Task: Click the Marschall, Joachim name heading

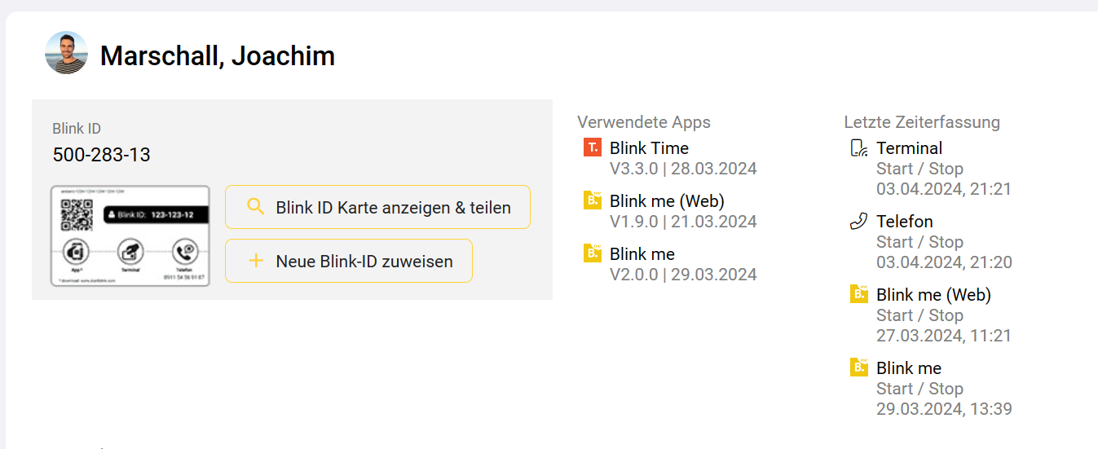Action: (x=218, y=56)
